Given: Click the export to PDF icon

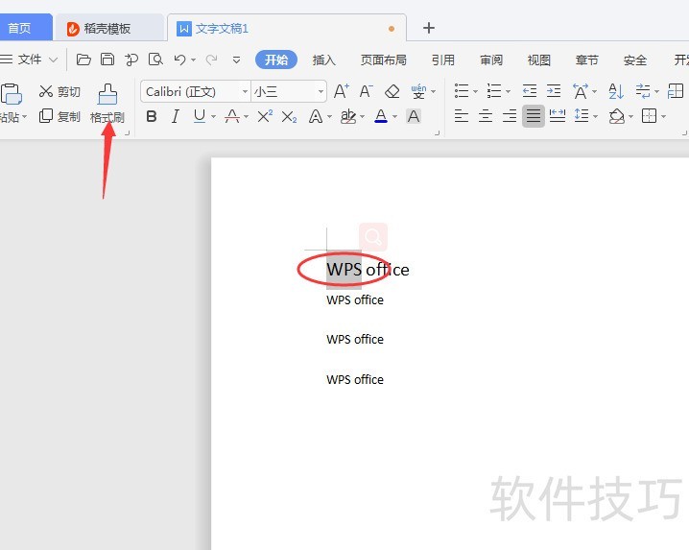Looking at the screenshot, I should pyautogui.click(x=131, y=60).
